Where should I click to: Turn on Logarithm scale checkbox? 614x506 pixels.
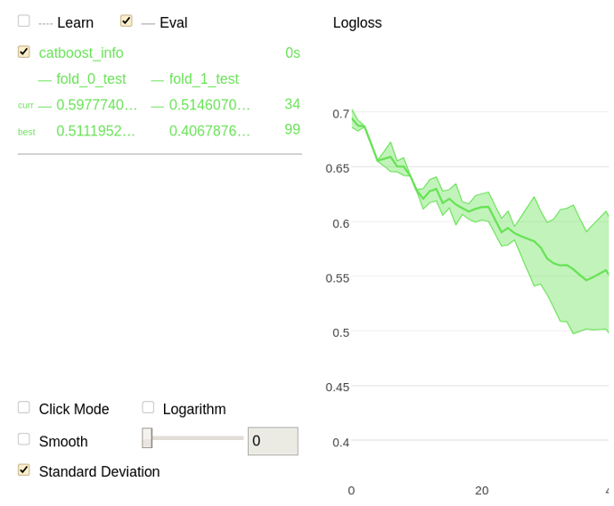coord(148,408)
